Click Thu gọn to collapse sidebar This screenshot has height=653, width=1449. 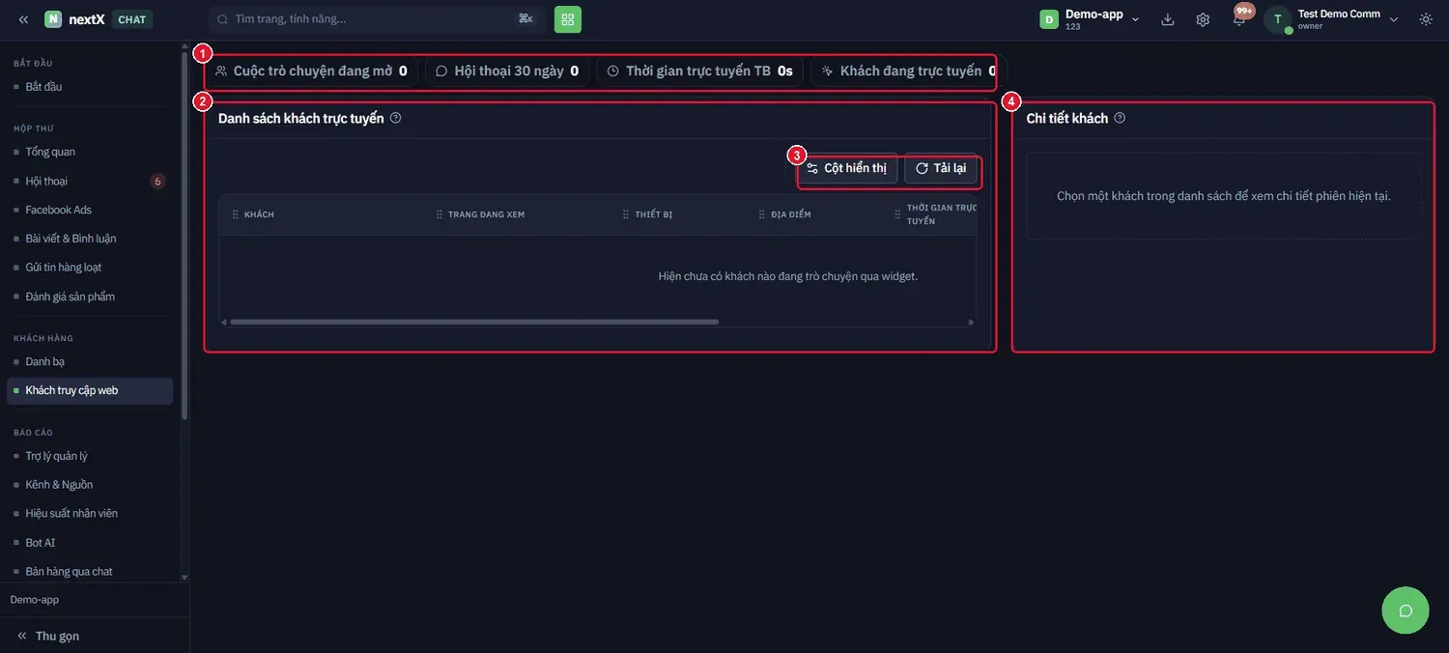point(48,636)
